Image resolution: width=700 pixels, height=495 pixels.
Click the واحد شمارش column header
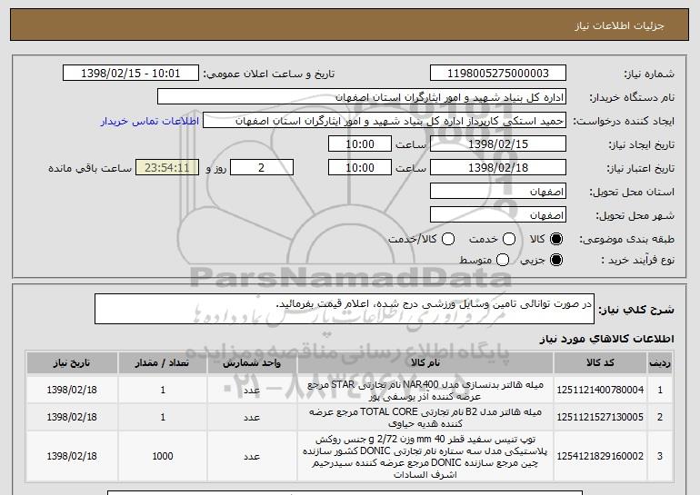252,362
